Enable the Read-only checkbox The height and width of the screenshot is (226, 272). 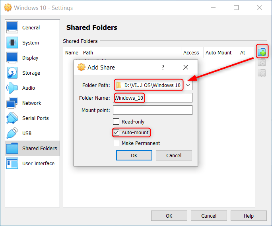point(116,122)
